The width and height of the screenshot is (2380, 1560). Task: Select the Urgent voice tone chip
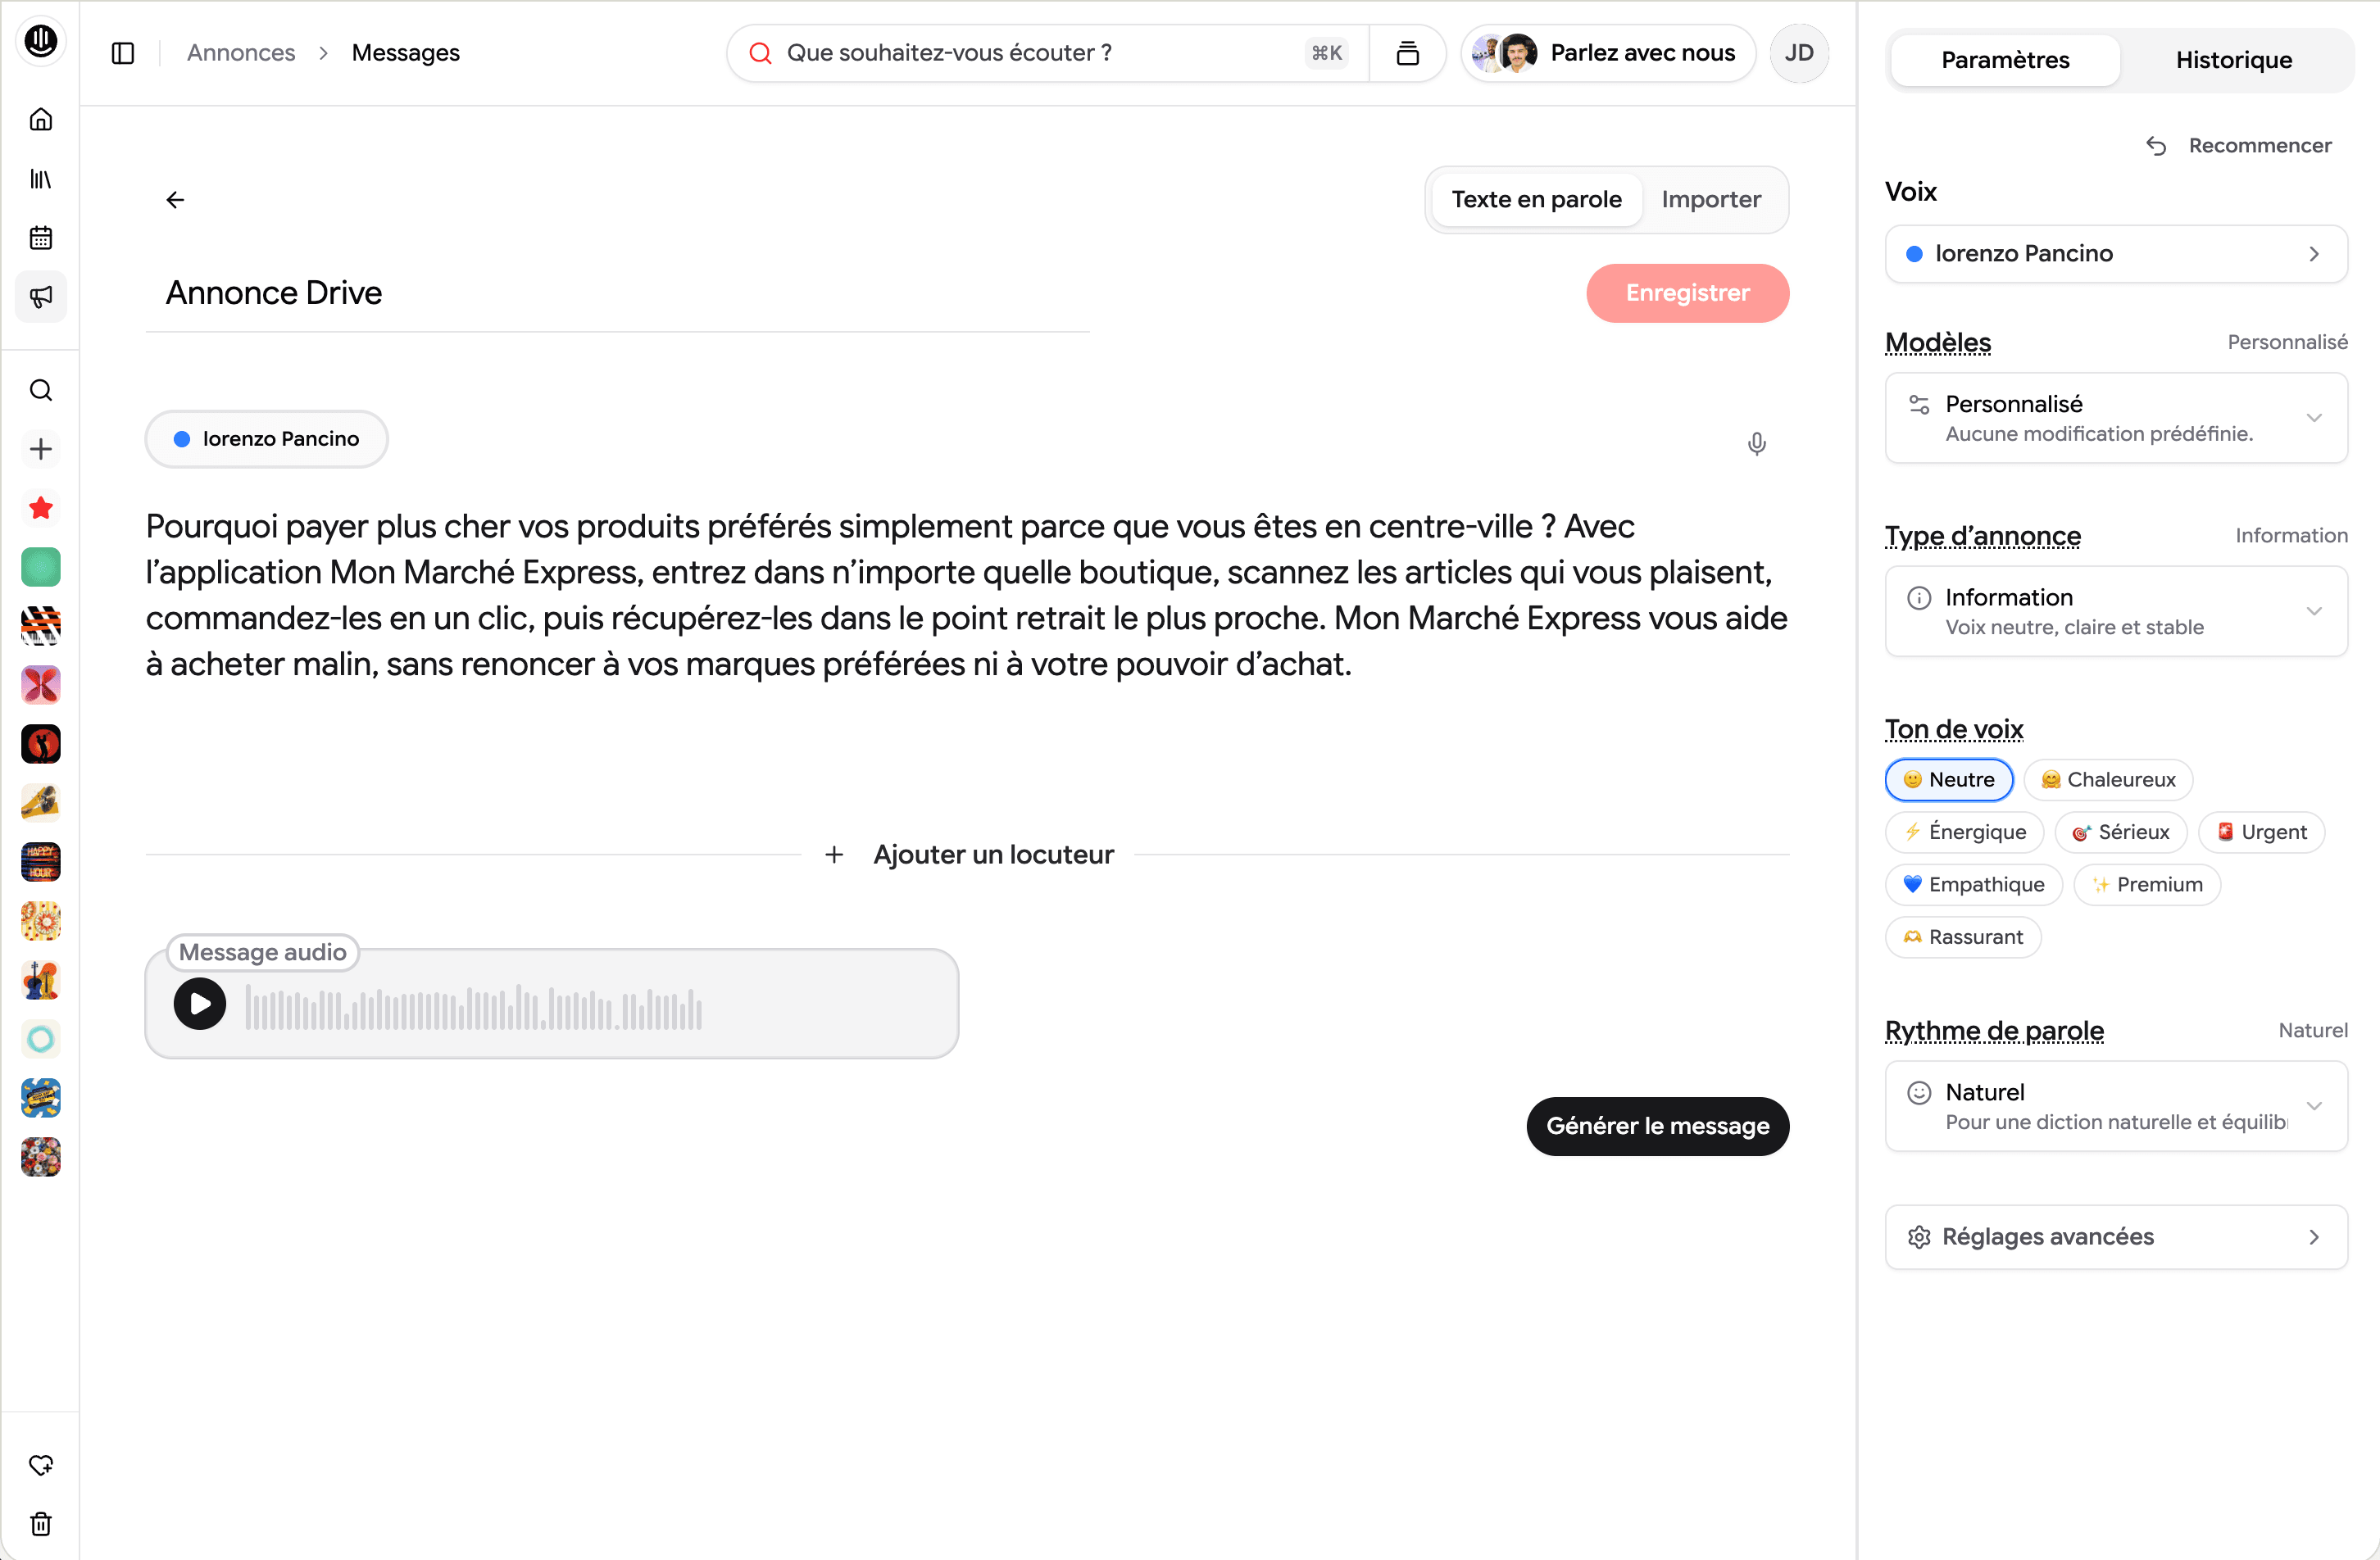tap(2260, 832)
